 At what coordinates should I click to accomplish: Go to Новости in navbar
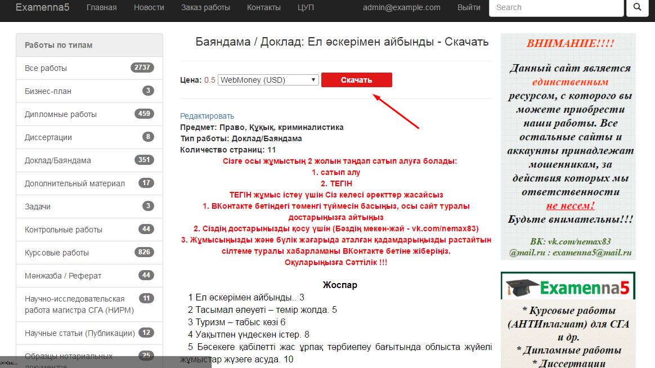149,7
